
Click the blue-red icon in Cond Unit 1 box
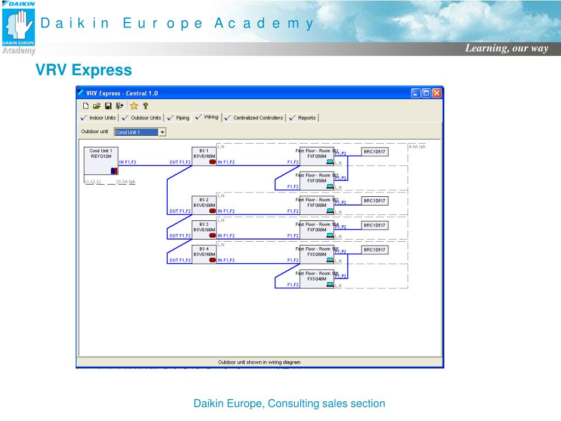pos(114,171)
